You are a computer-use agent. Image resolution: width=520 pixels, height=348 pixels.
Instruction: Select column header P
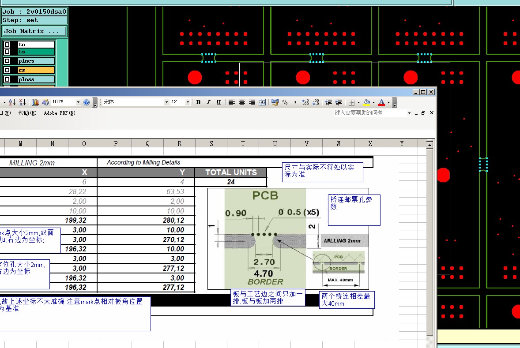[116, 143]
